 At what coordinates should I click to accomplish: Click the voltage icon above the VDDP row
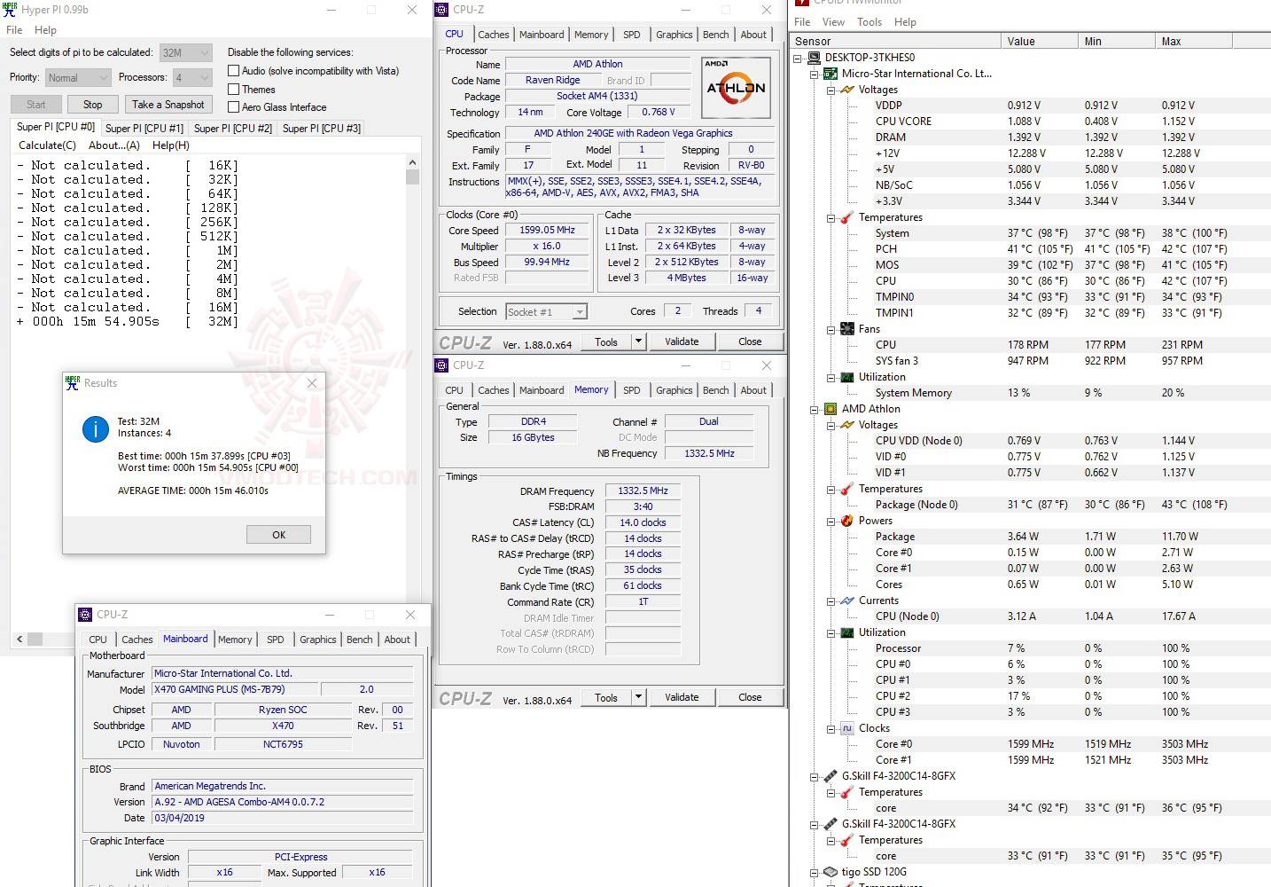coord(847,90)
